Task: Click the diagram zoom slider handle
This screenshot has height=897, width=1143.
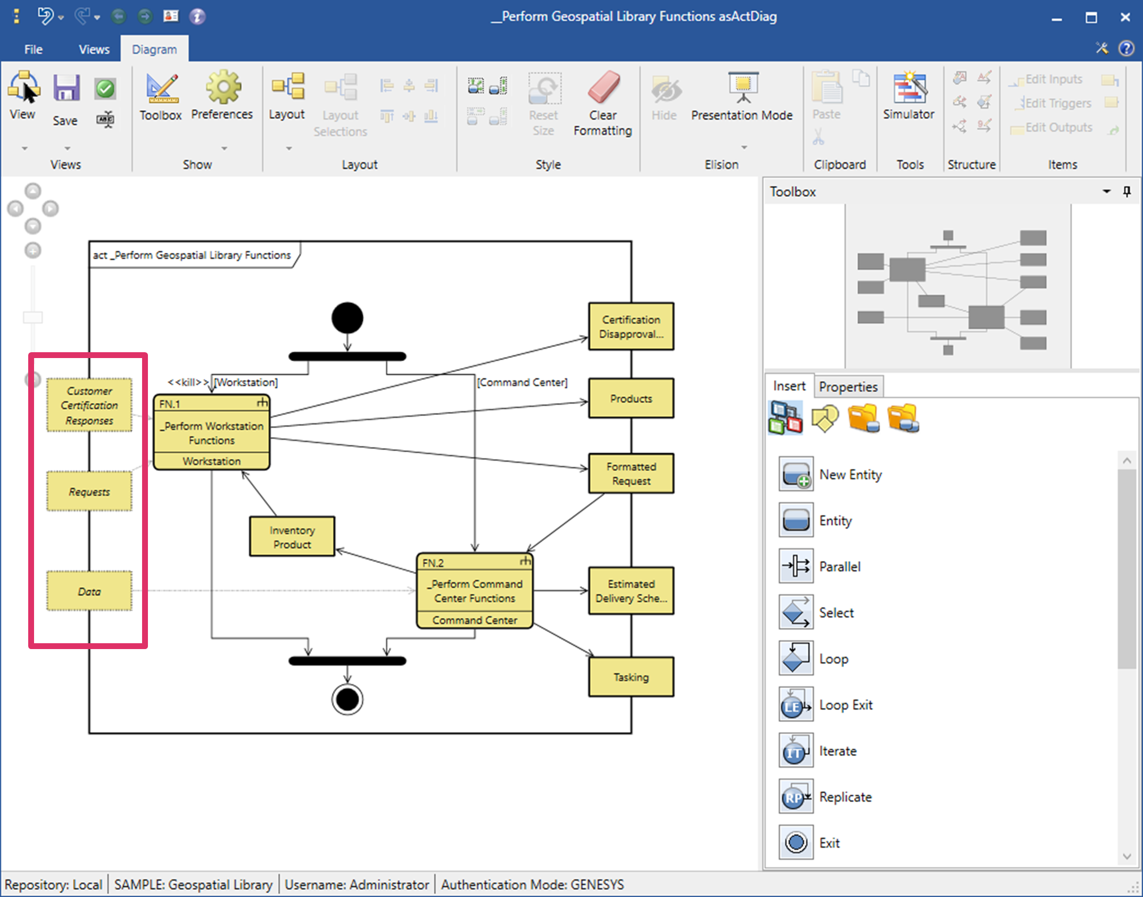Action: click(33, 318)
